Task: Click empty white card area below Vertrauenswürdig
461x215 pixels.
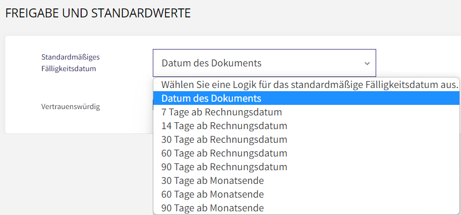Action: click(76, 123)
